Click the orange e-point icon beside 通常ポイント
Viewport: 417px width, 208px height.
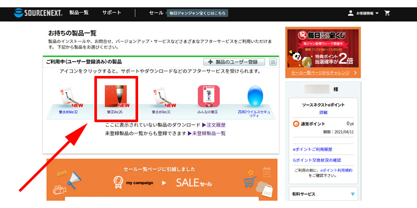click(296, 124)
